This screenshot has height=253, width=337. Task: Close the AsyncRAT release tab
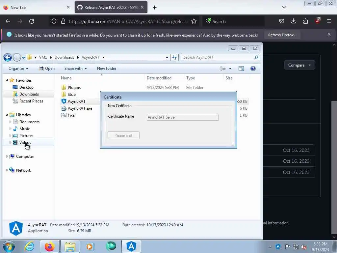(142, 7)
